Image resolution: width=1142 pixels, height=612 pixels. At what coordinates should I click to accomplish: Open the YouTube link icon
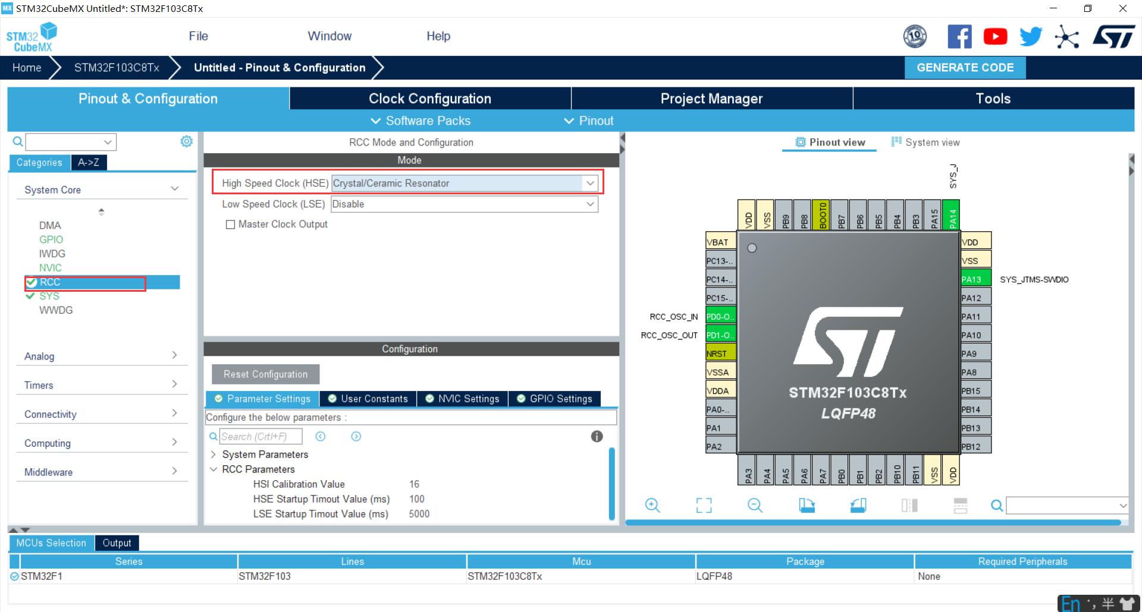[x=995, y=37]
